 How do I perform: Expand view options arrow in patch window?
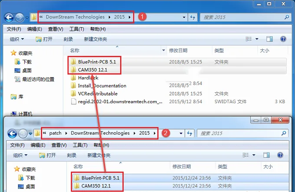[x=254, y=155]
